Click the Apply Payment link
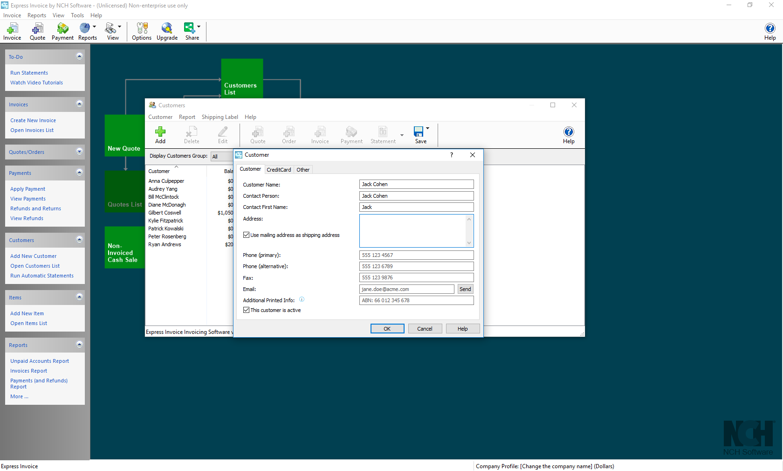Screen dimensions: 783x471 pos(28,189)
